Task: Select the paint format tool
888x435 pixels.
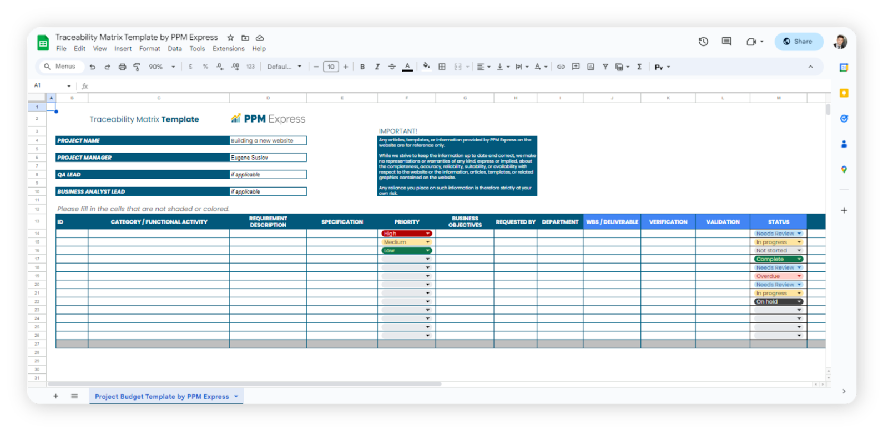Action: tap(137, 67)
